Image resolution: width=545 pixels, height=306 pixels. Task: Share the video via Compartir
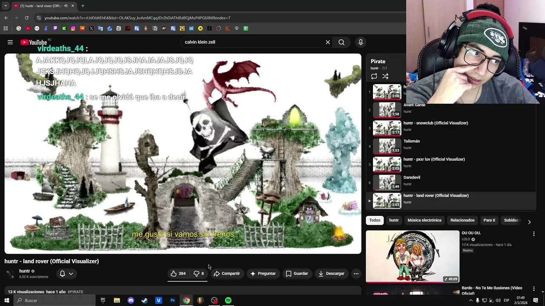pyautogui.click(x=227, y=273)
